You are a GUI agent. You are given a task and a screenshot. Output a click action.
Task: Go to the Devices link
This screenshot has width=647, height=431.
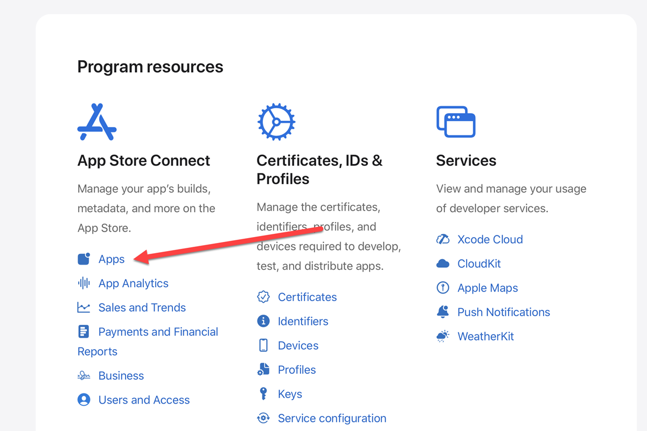click(x=298, y=345)
